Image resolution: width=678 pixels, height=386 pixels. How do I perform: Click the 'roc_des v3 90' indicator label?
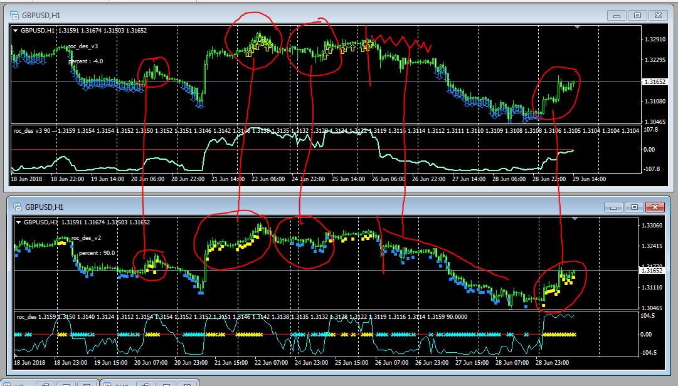(32, 130)
